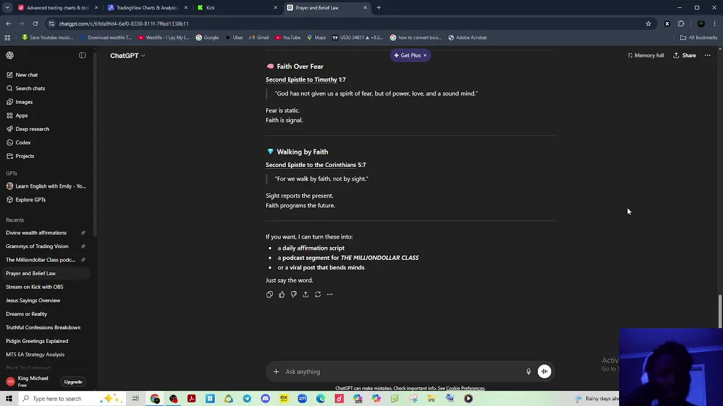Image resolution: width=723 pixels, height=406 pixels.
Task: Close the Kick browser tab
Action: [x=276, y=8]
